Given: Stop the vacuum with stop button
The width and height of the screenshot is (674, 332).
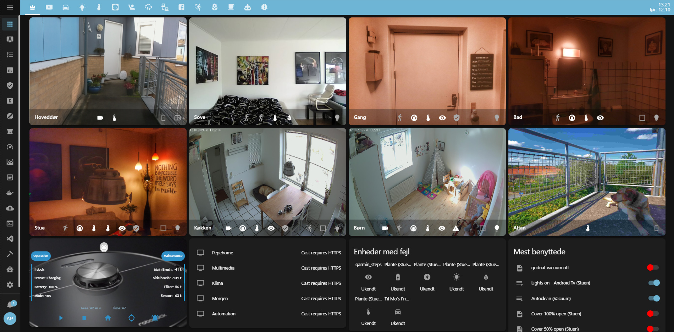Looking at the screenshot, I should [84, 318].
